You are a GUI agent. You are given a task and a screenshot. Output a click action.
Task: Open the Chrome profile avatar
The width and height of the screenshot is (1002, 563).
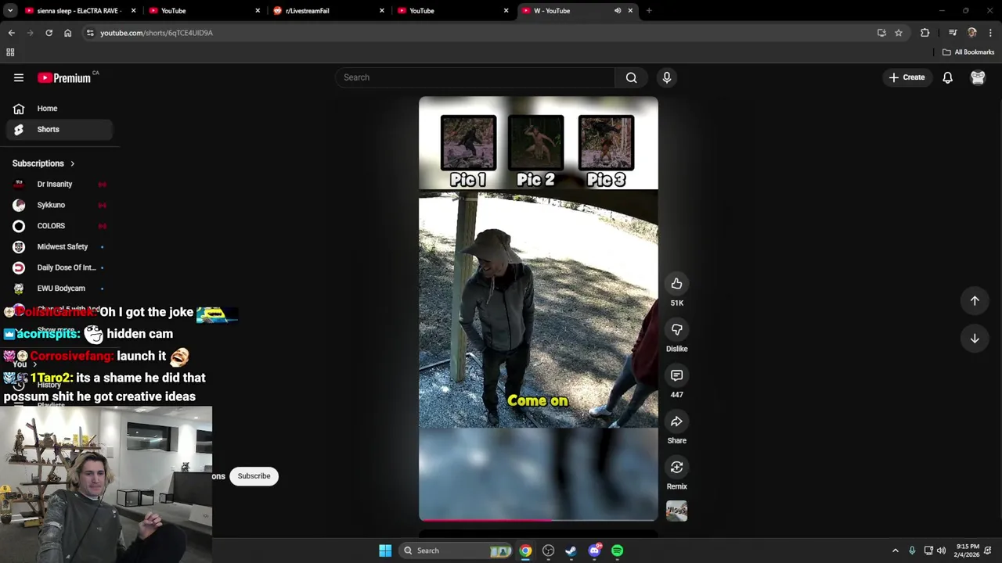pyautogui.click(x=972, y=33)
